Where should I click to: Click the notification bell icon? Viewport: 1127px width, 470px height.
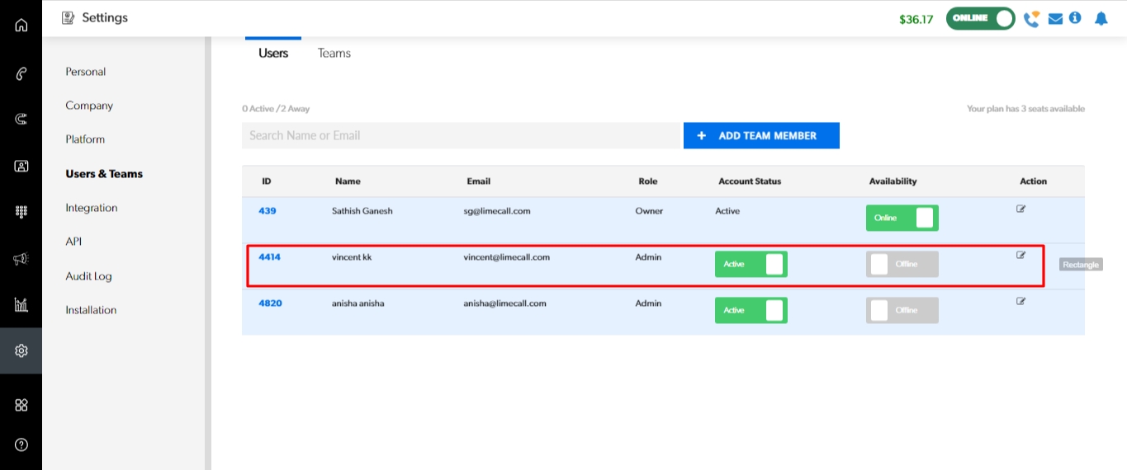click(1101, 18)
